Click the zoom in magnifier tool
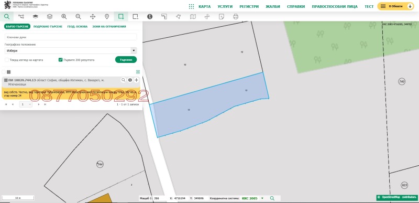The width and height of the screenshot is (419, 203). 64,17
